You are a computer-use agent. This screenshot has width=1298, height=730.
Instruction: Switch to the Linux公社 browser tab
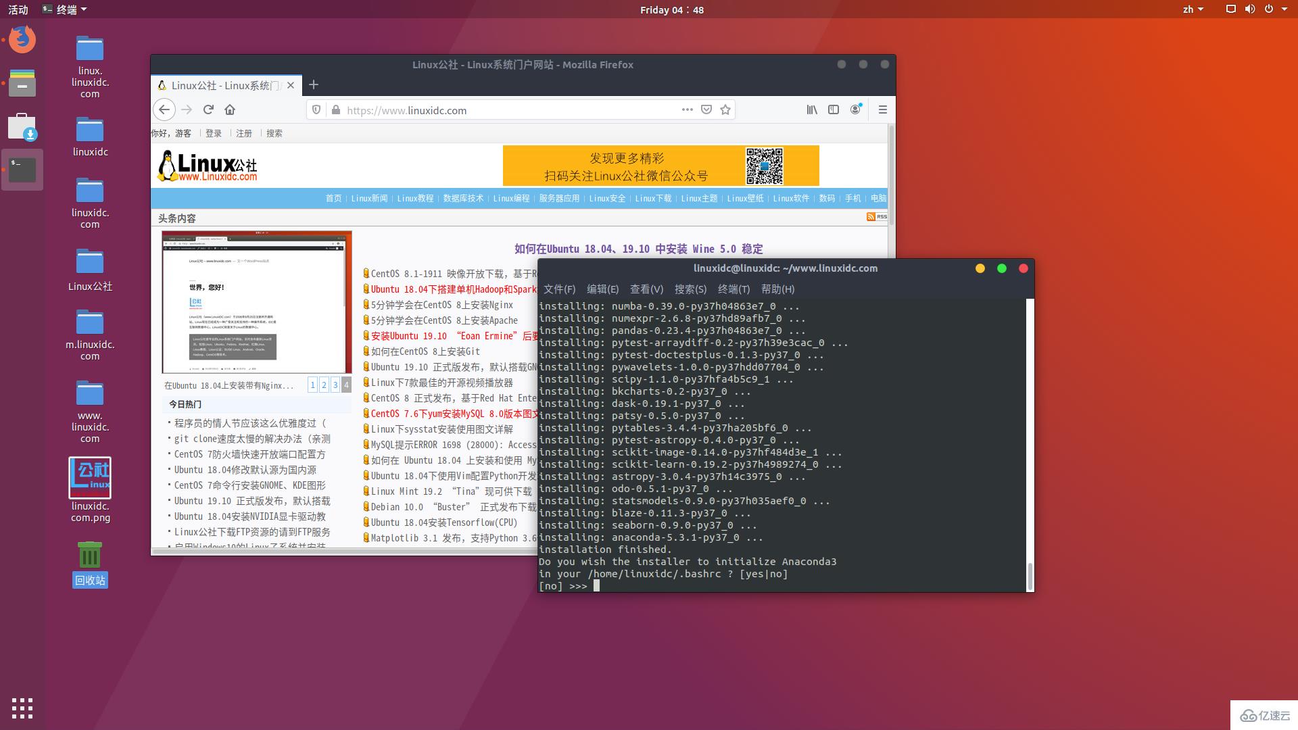point(226,85)
